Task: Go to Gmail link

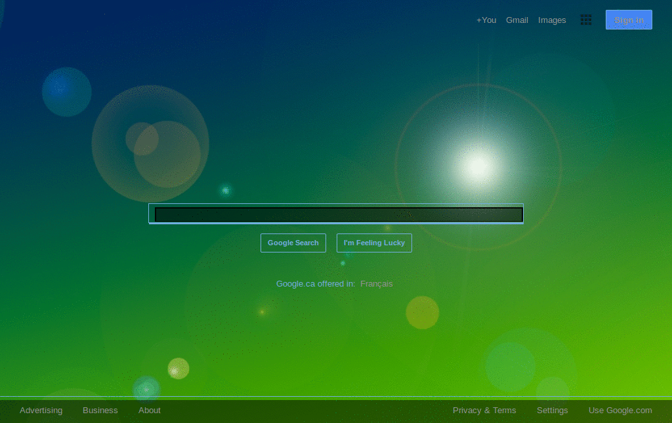Action: point(517,20)
